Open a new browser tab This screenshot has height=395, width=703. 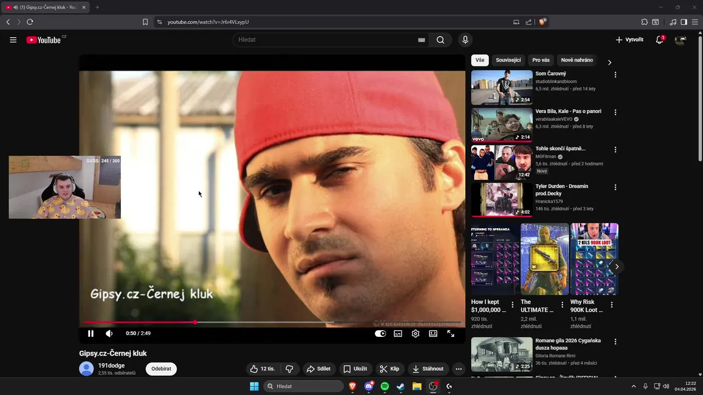pyautogui.click(x=97, y=7)
